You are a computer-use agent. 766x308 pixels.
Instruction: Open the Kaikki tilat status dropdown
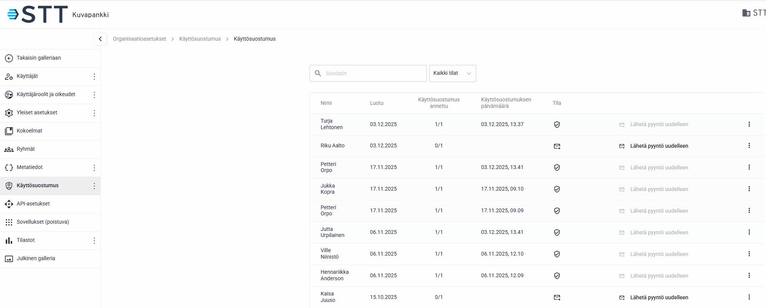452,73
